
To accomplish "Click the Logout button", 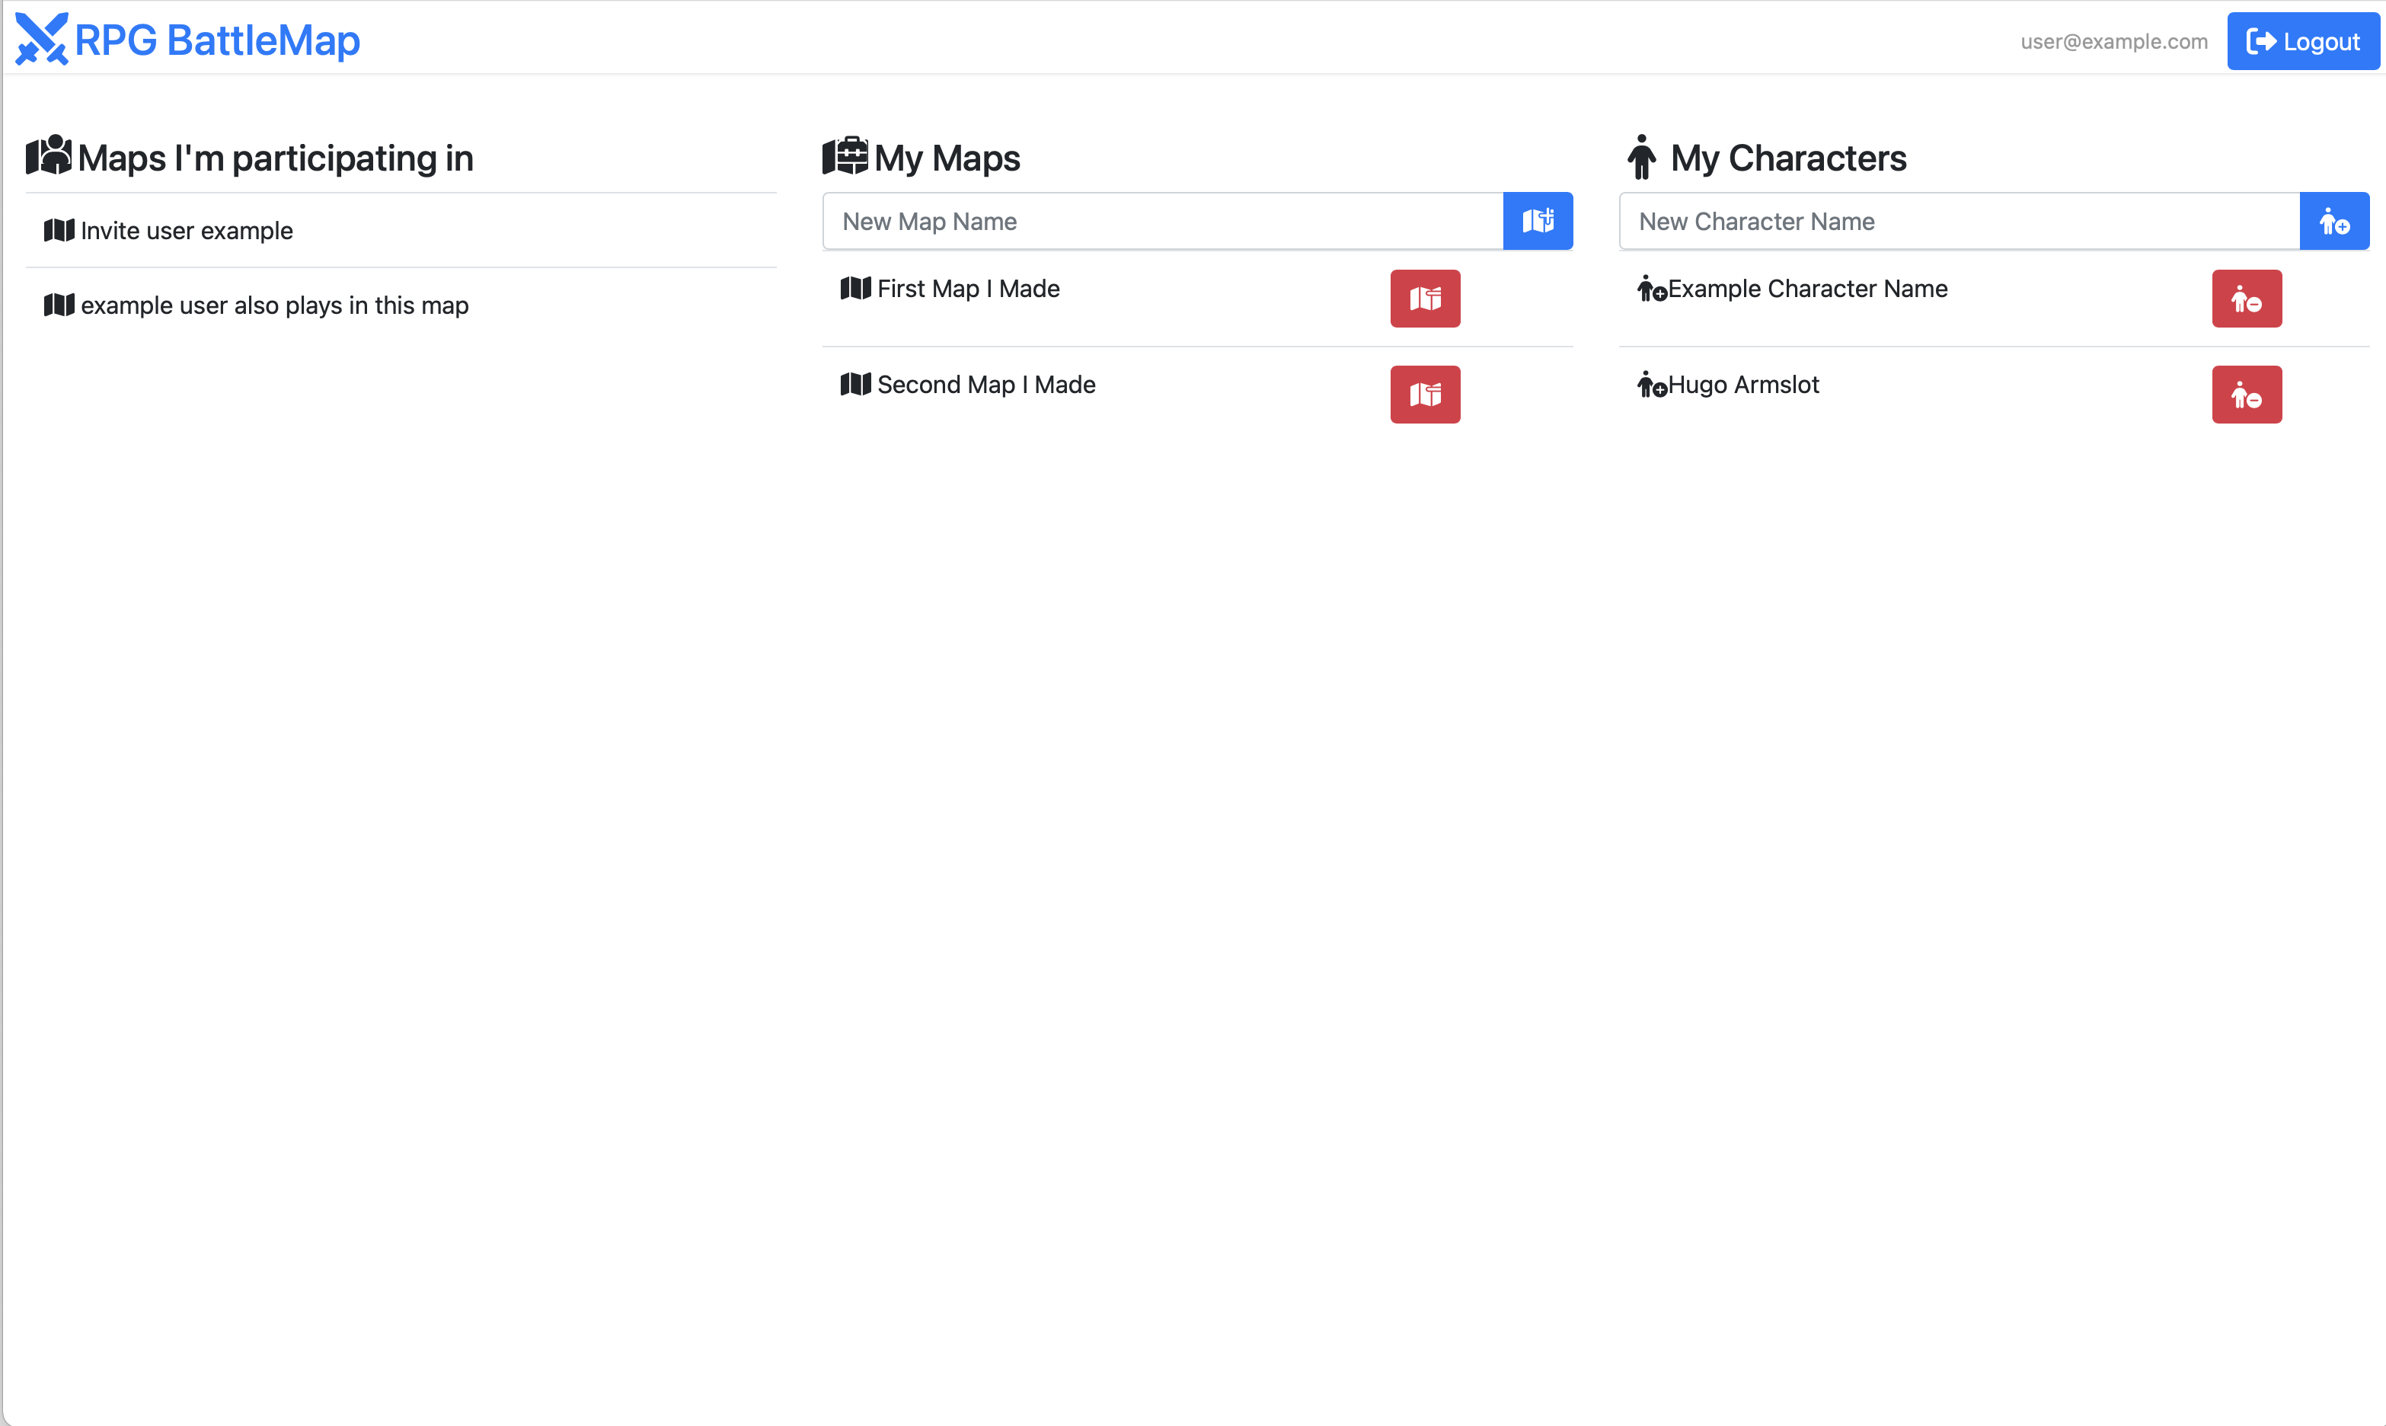I will pyautogui.click(x=2302, y=40).
